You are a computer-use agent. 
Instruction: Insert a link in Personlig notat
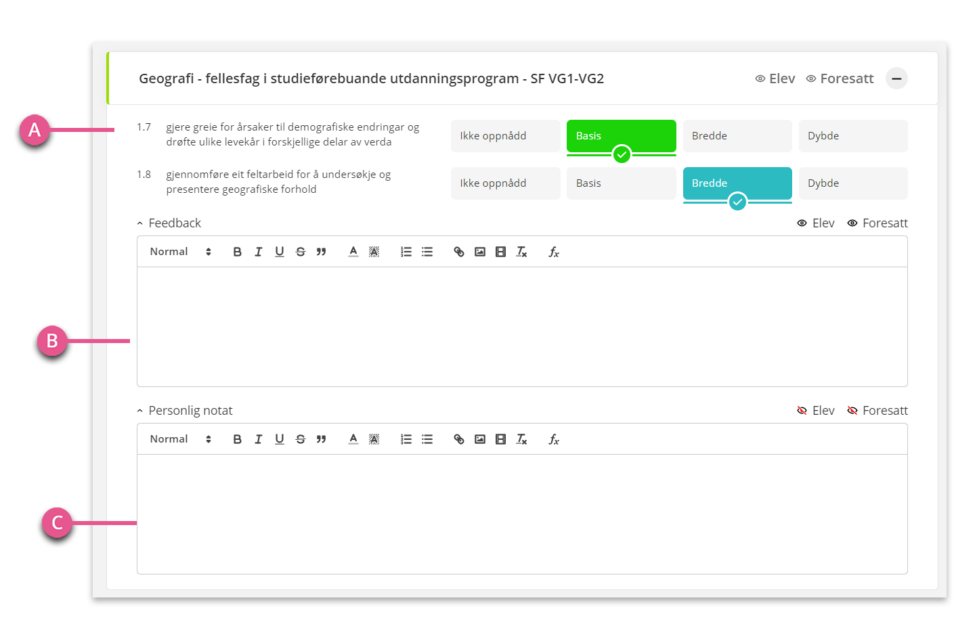[459, 439]
